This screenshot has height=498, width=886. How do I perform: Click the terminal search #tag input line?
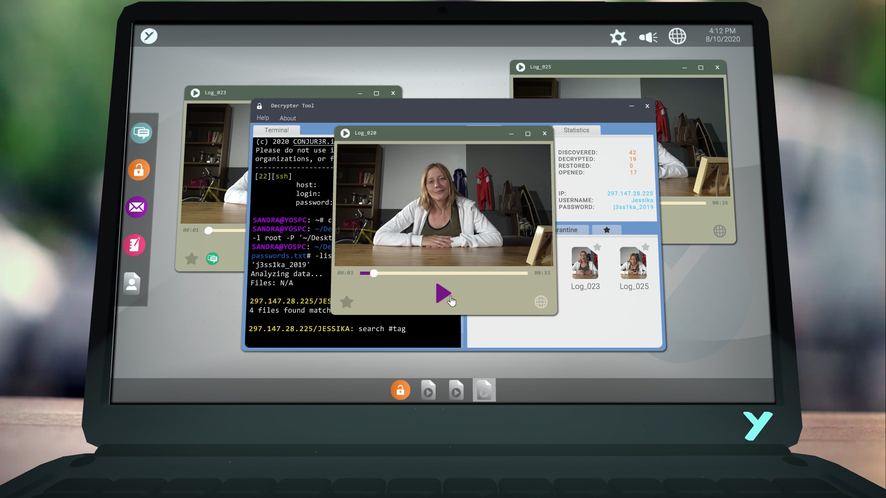point(383,329)
